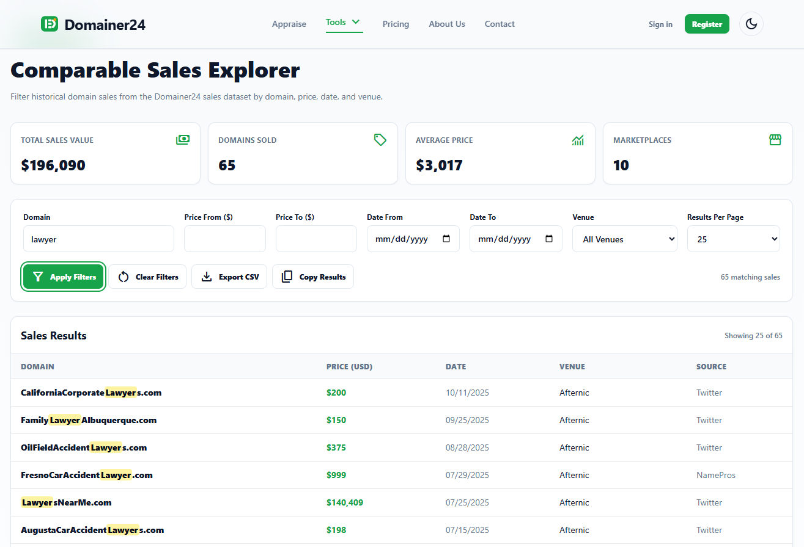Click the copy icon on Copy Results
The width and height of the screenshot is (804, 547).
pyautogui.click(x=287, y=277)
